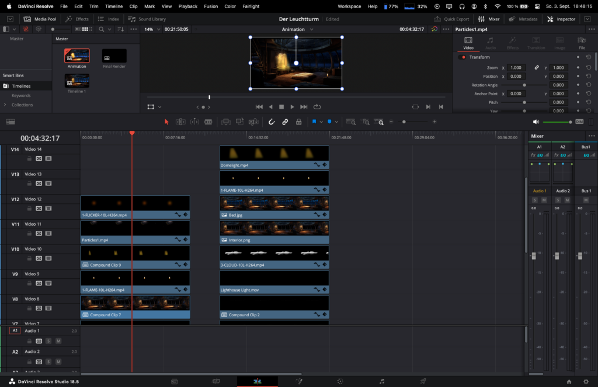The image size is (598, 387).
Task: Toggle the Zoom link chain icon
Action: coord(537,68)
